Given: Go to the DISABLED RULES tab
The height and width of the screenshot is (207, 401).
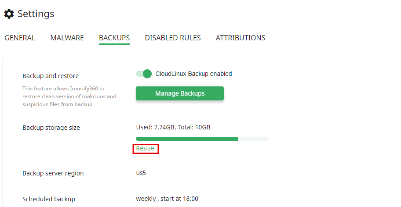Looking at the screenshot, I should (x=173, y=38).
